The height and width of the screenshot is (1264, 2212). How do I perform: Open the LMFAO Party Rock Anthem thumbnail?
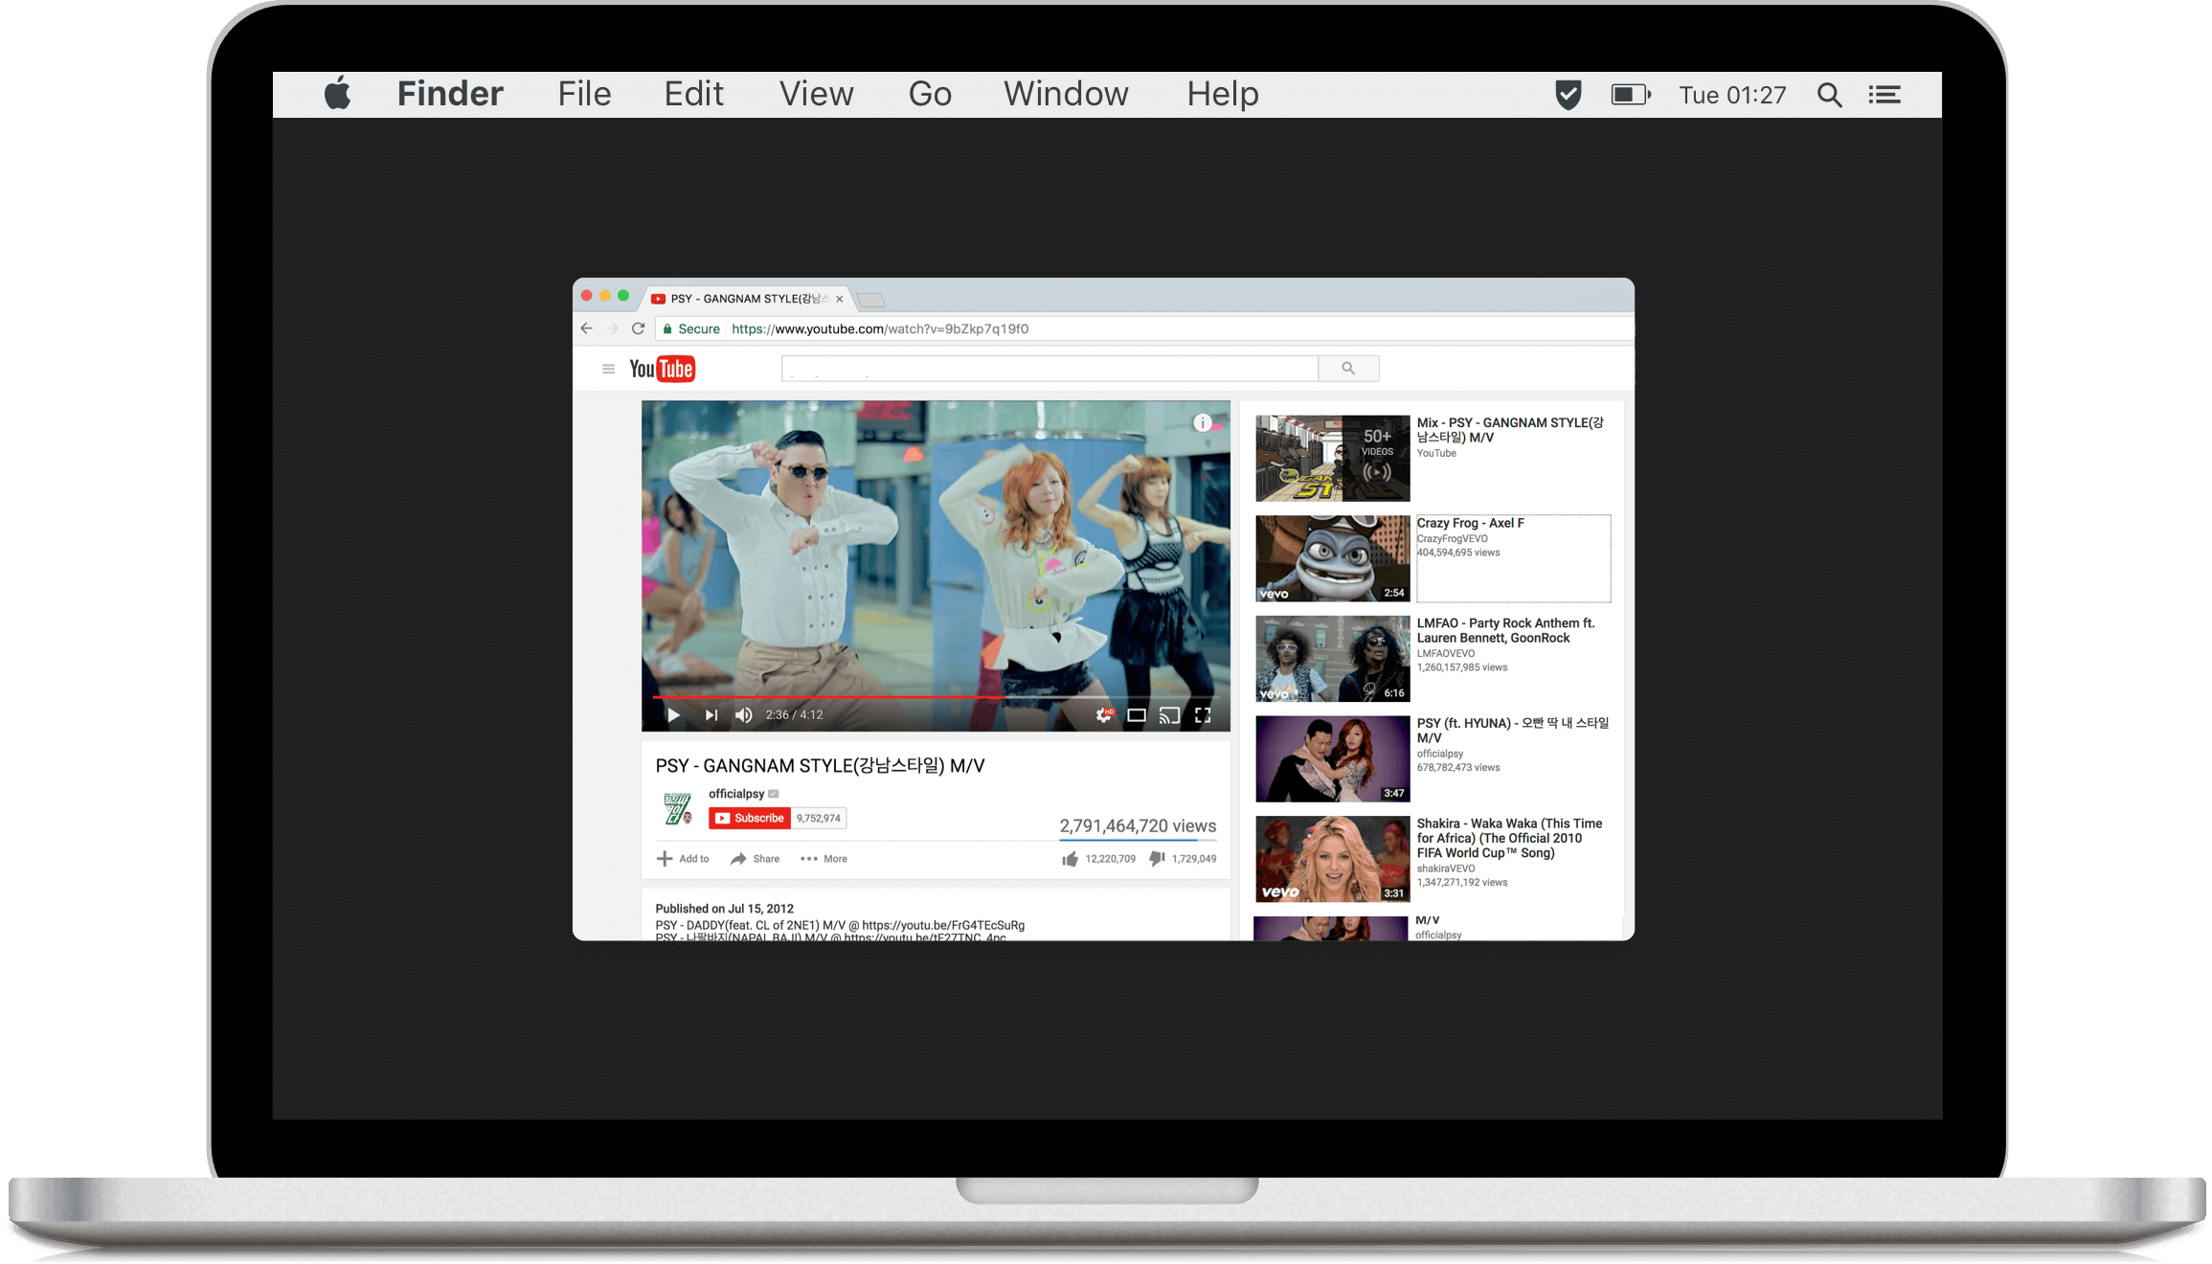1332,659
